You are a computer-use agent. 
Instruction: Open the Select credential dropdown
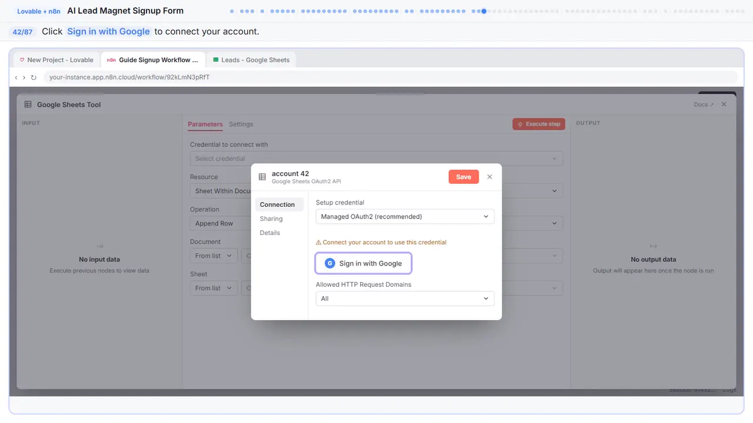point(376,159)
